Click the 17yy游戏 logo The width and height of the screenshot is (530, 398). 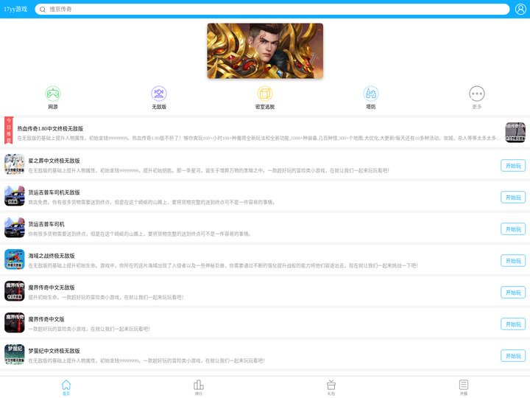tap(15, 9)
